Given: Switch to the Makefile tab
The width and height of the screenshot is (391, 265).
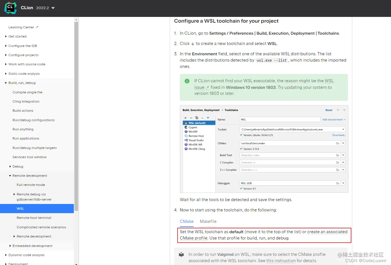Looking at the screenshot, I should pyautogui.click(x=208, y=221).
